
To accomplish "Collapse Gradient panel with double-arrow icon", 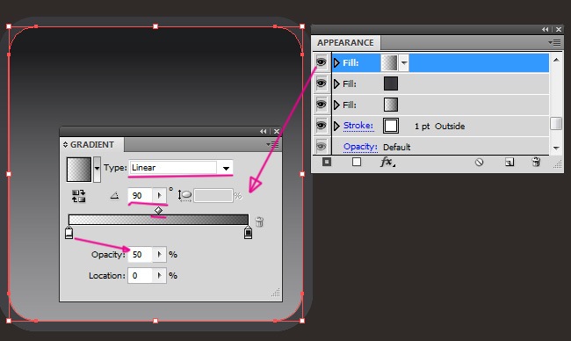I will click(264, 132).
